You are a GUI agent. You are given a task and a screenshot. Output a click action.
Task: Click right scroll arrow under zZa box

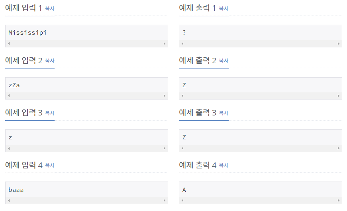click(165, 96)
